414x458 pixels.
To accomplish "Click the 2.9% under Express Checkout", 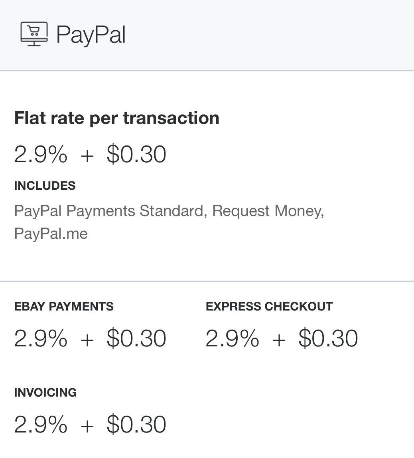I will point(232,338).
